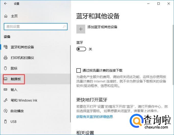Click the search magnifier icon in 查找设置
Viewport: 174px width, 135px height.
point(64,27)
